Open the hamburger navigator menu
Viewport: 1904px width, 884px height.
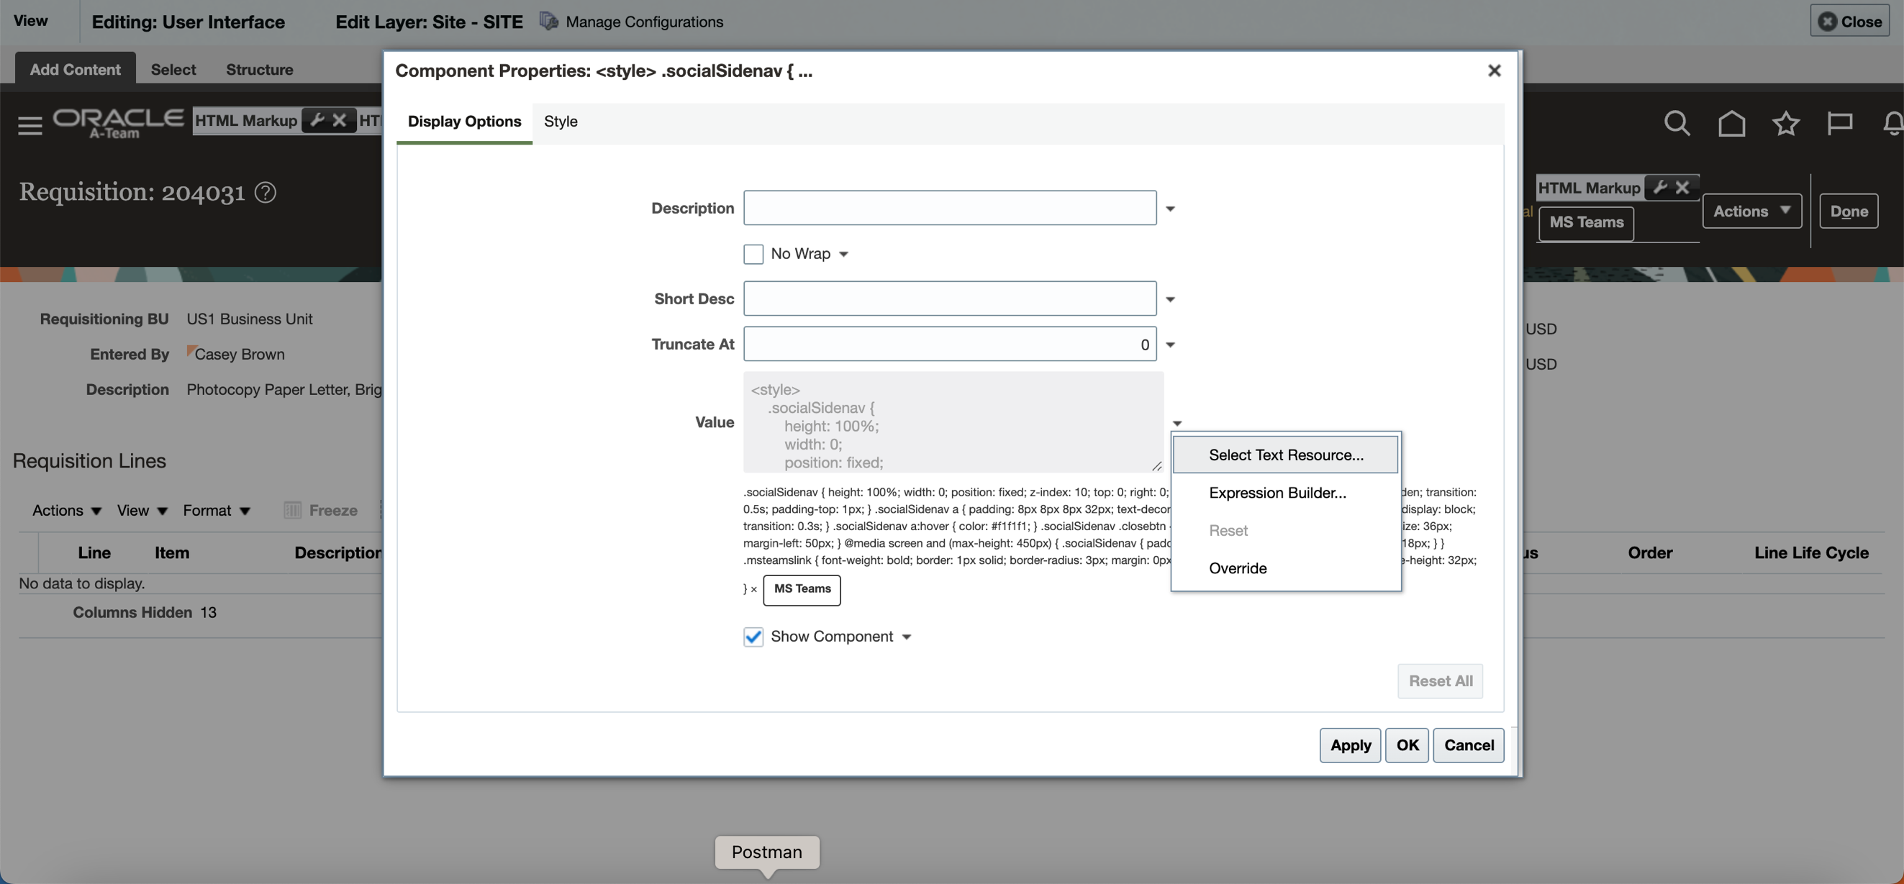[x=30, y=125]
